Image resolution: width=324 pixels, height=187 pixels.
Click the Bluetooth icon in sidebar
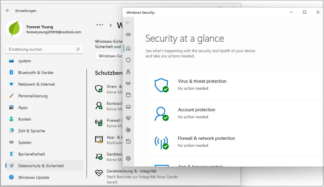11,72
